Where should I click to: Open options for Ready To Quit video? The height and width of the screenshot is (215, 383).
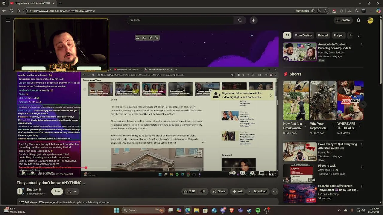pyautogui.click(x=362, y=145)
